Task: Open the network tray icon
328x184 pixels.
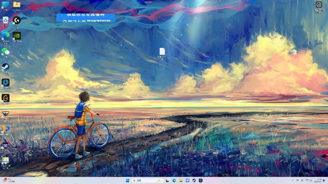Action: 307,180
